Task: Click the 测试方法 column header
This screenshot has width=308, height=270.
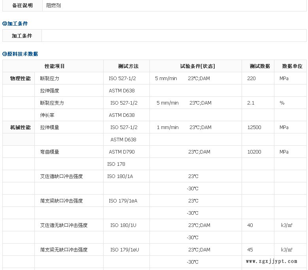Action: pos(128,66)
